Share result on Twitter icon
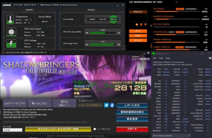Viewport: 212px width, 138px height. [x=106, y=105]
